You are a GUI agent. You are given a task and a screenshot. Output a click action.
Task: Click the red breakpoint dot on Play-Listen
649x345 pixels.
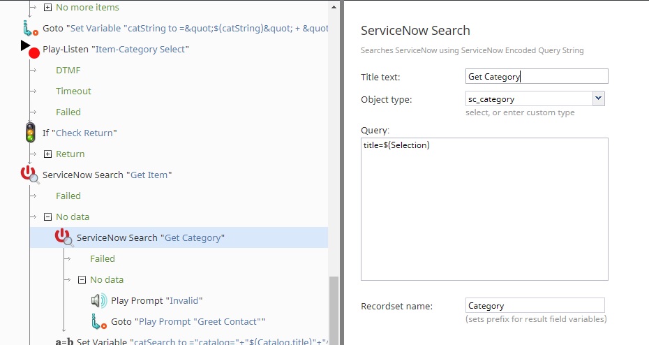click(34, 53)
